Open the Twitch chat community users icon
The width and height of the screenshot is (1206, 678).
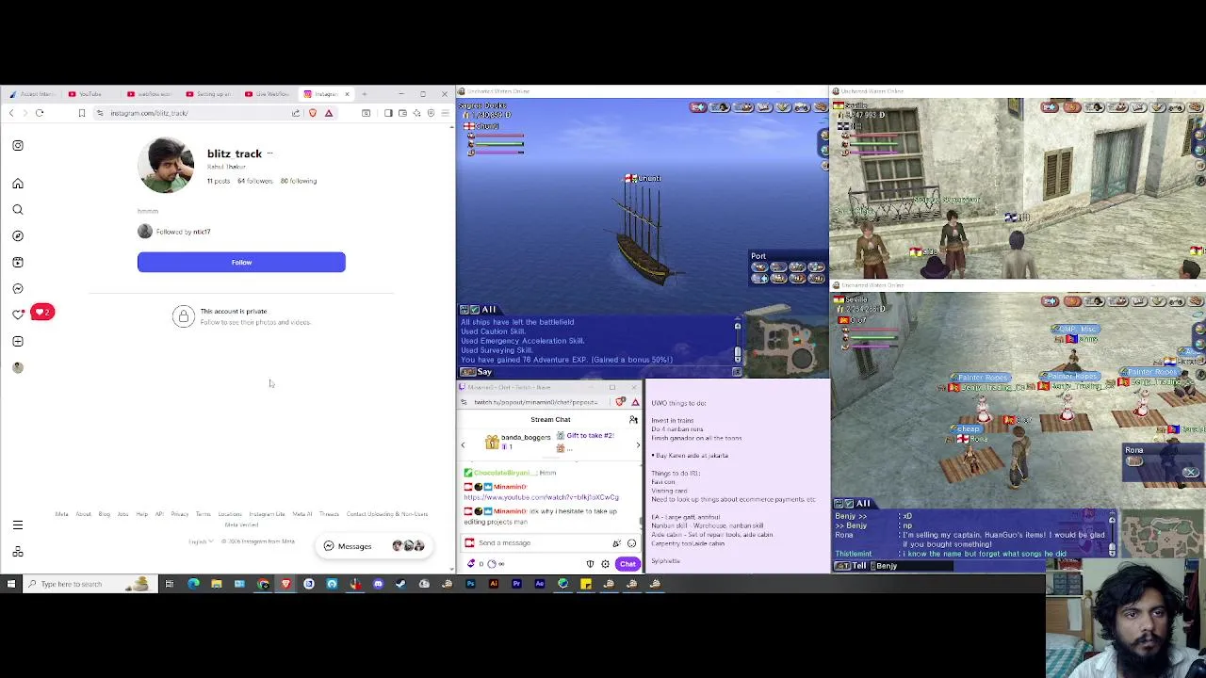tap(633, 419)
